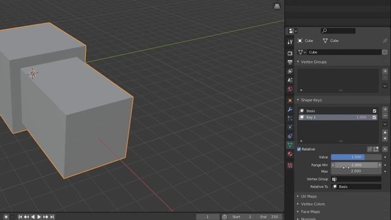Clear shape keys with X button

coord(385,149)
